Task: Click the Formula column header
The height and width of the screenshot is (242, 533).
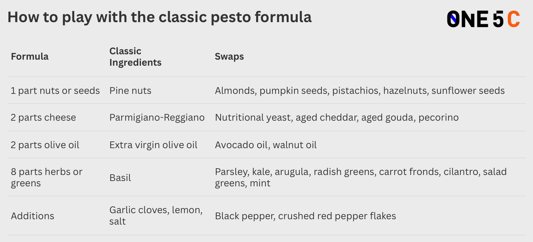Action: pyautogui.click(x=30, y=56)
